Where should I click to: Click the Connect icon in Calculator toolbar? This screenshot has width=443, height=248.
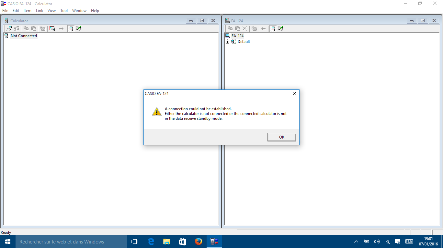point(9,28)
